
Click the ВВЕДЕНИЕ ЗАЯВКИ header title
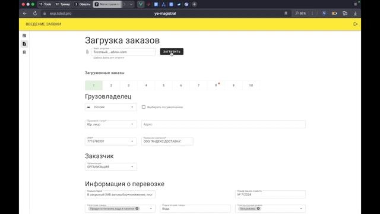point(43,24)
